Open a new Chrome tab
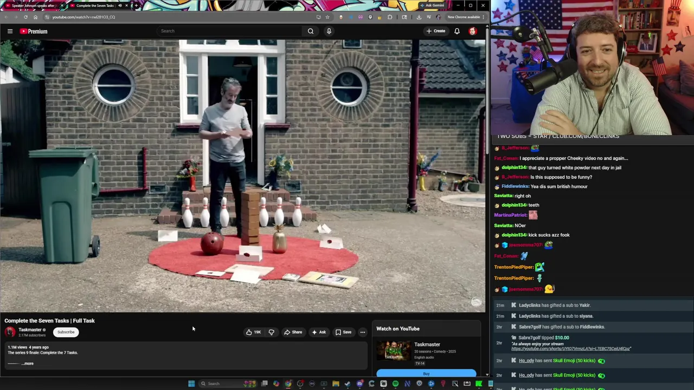The width and height of the screenshot is (694, 390). click(136, 5)
